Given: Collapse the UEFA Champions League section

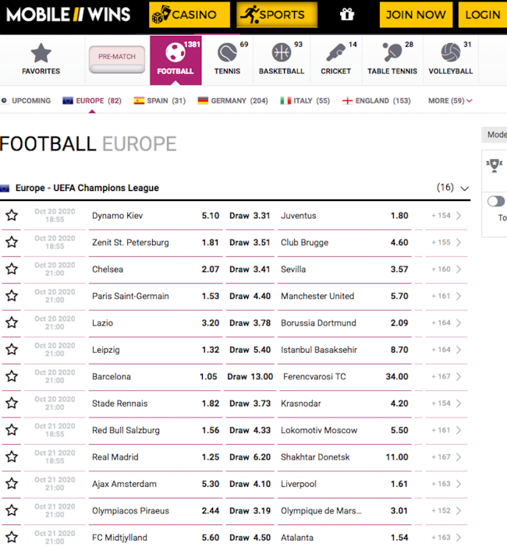Looking at the screenshot, I should (465, 188).
